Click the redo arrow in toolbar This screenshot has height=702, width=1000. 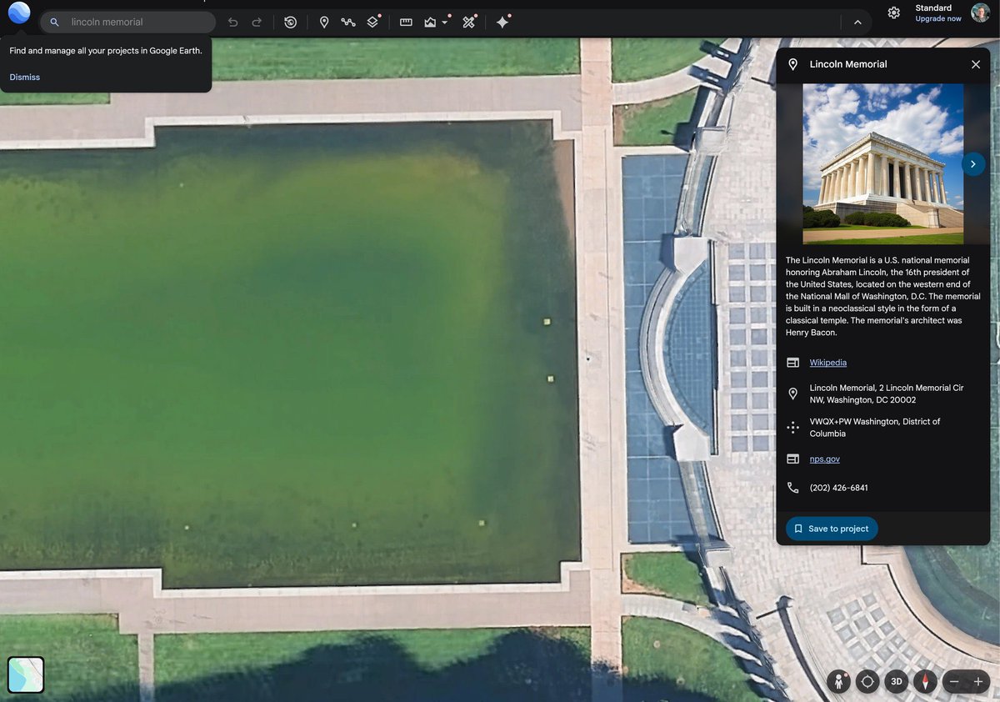[x=257, y=23]
